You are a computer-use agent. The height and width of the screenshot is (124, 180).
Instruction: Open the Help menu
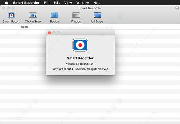[x=97, y=2]
